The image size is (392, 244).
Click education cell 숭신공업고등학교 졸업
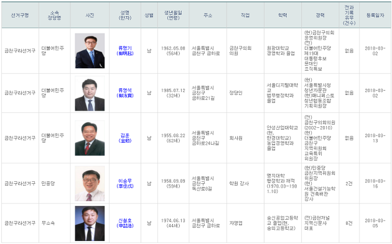click(x=282, y=223)
